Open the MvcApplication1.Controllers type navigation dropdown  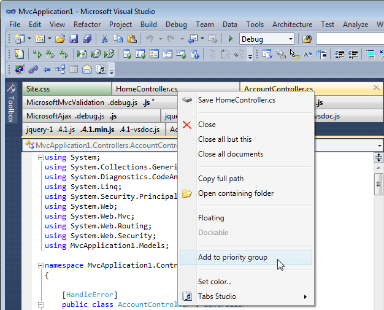tap(101, 145)
